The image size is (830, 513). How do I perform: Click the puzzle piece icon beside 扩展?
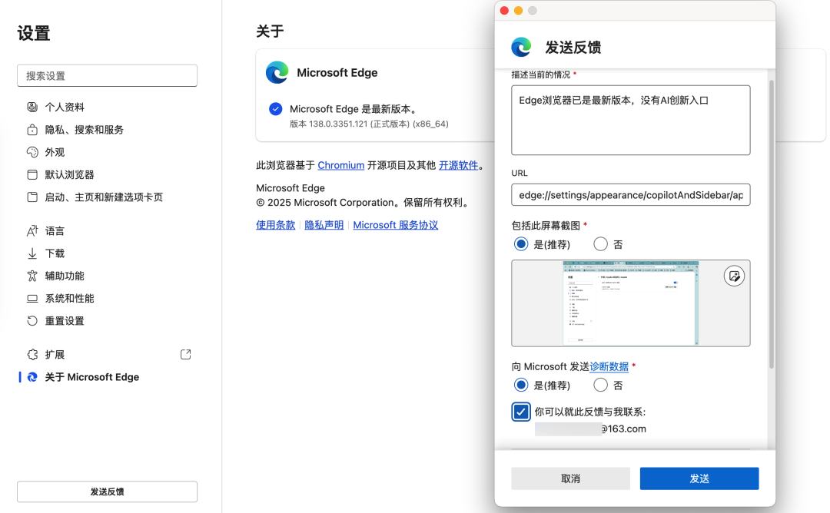(32, 354)
